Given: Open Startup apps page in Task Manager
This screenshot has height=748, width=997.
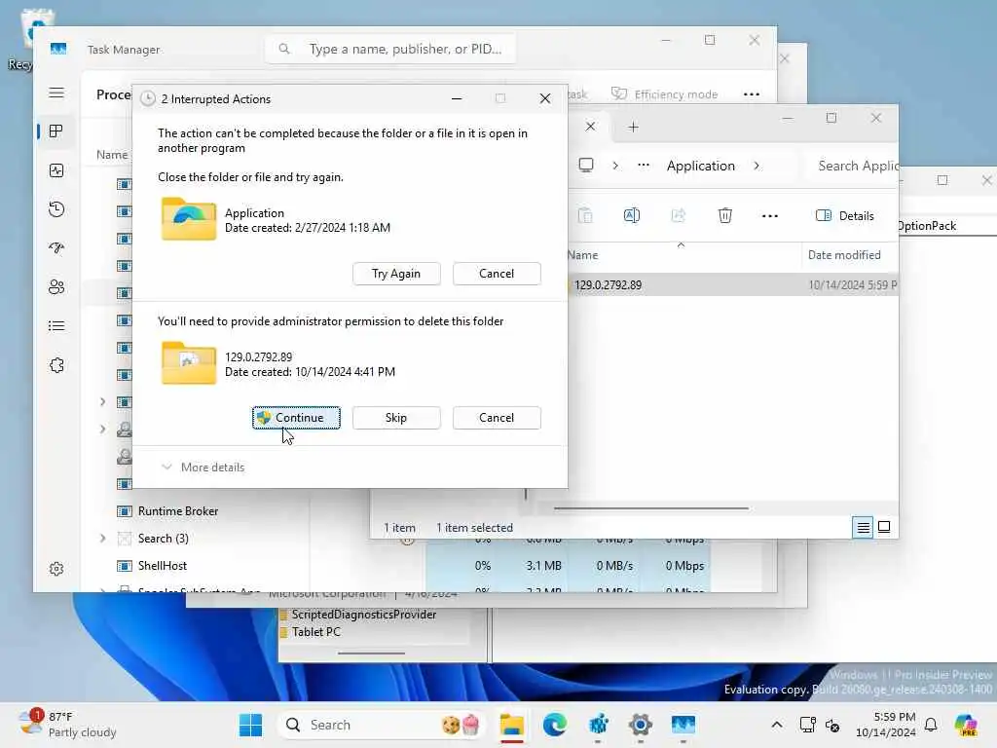Looking at the screenshot, I should click(56, 248).
